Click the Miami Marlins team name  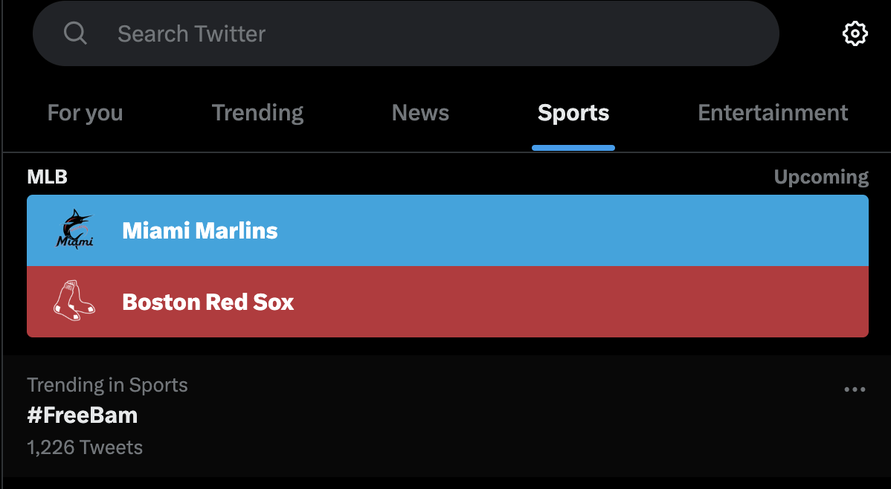coord(199,230)
